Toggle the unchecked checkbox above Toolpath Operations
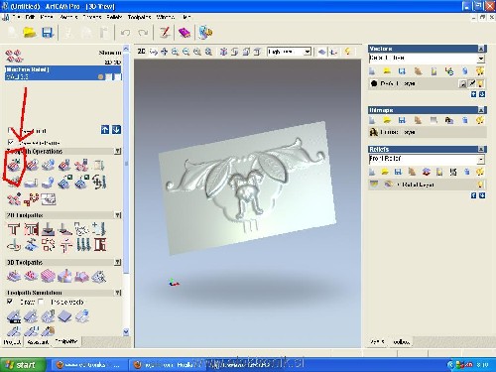The height and width of the screenshot is (372, 496). [11, 130]
